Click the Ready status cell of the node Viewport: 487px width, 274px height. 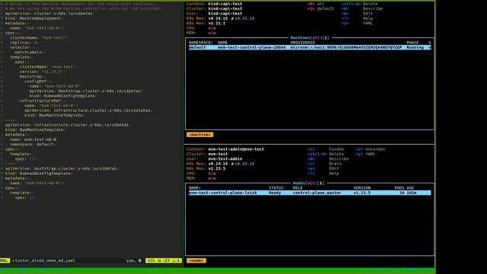(x=275, y=193)
